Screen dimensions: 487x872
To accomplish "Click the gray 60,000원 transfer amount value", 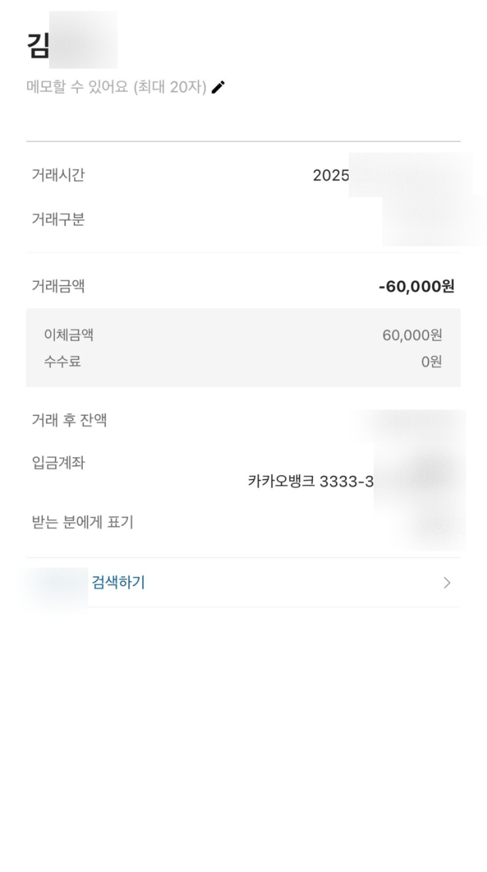I will pos(412,335).
